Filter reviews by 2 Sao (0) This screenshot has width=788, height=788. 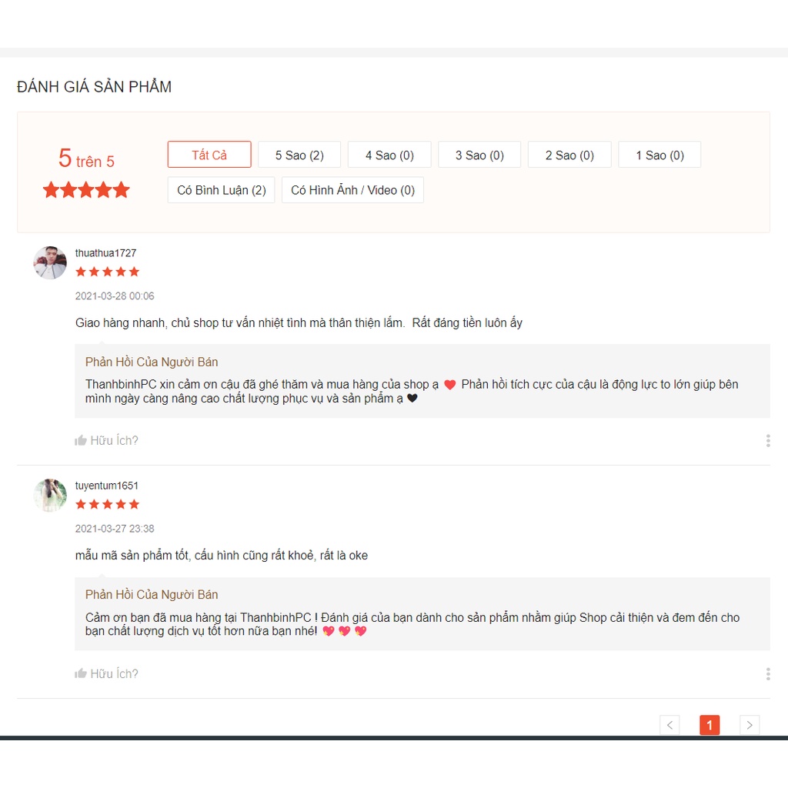pos(569,155)
